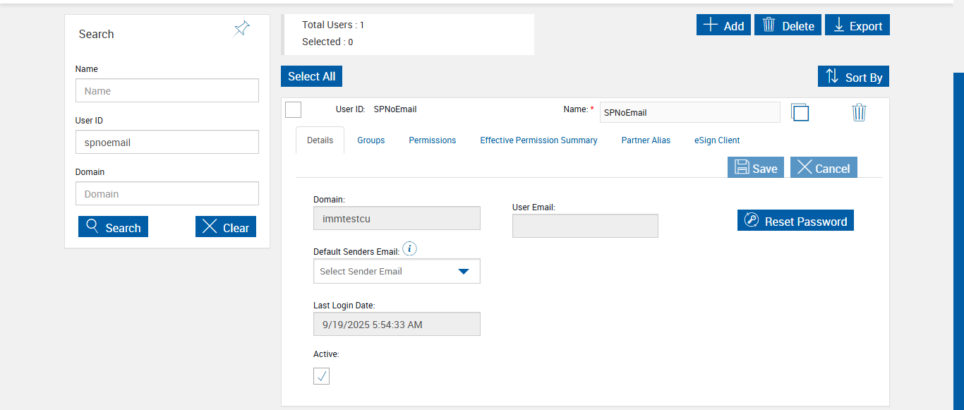Add a new user
This screenshot has height=410, width=964.
coord(723,25)
